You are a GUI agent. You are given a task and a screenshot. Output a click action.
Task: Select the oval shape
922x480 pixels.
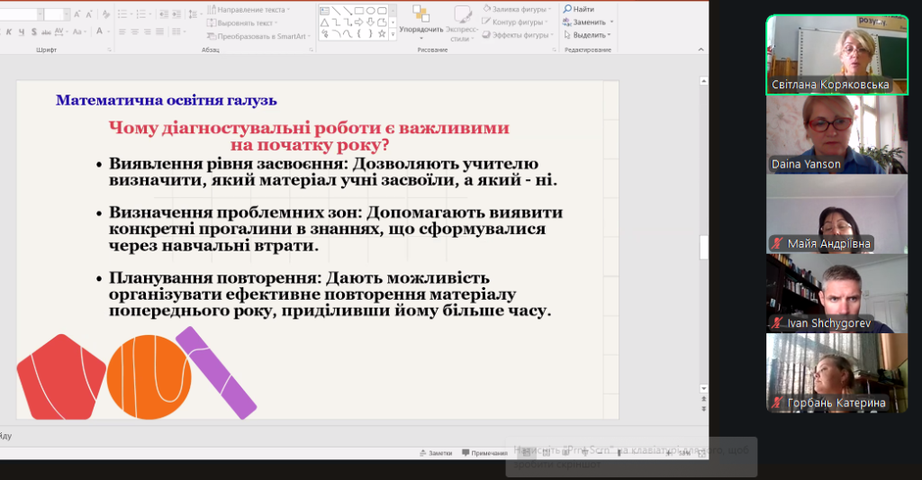click(x=370, y=11)
